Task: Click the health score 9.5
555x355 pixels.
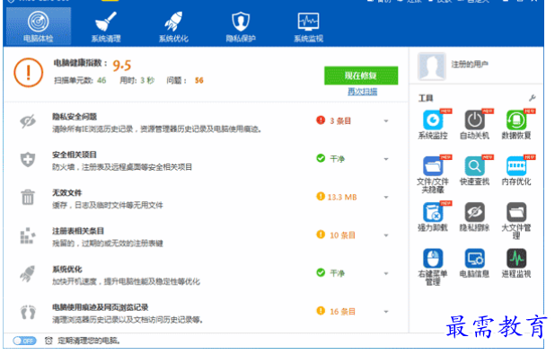Action: pyautogui.click(x=122, y=66)
